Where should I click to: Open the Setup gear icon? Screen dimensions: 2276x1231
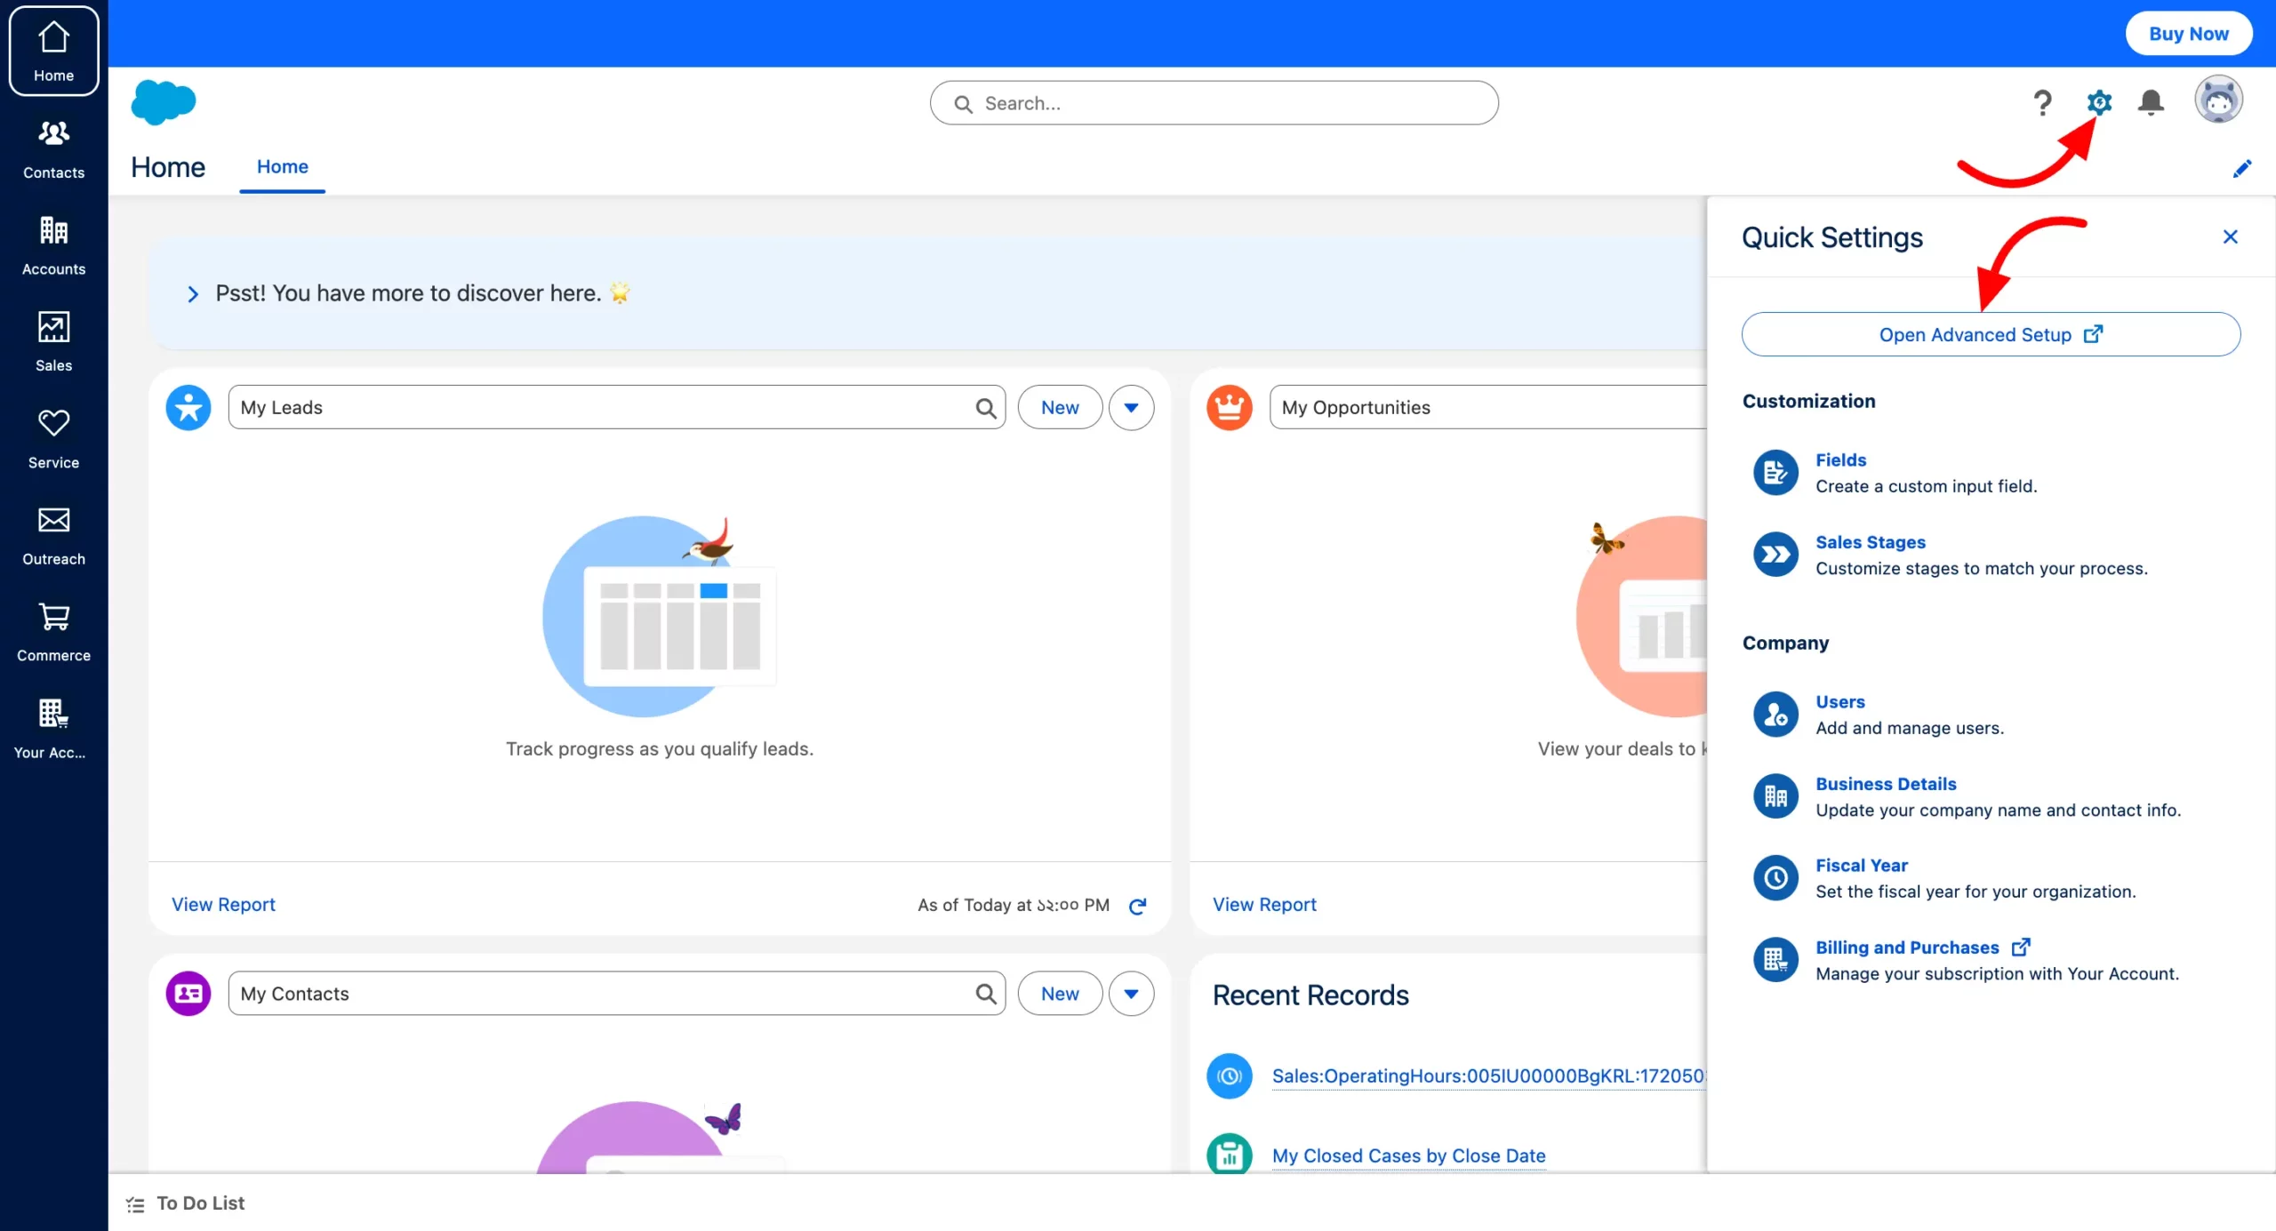pyautogui.click(x=2098, y=102)
